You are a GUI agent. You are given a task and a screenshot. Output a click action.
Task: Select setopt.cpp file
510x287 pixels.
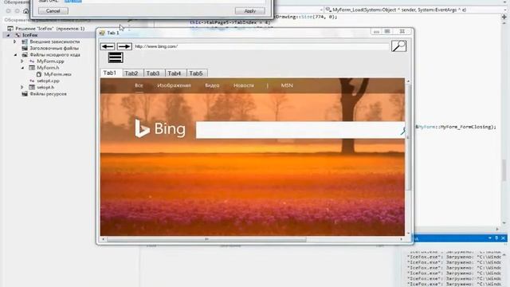tap(48, 81)
